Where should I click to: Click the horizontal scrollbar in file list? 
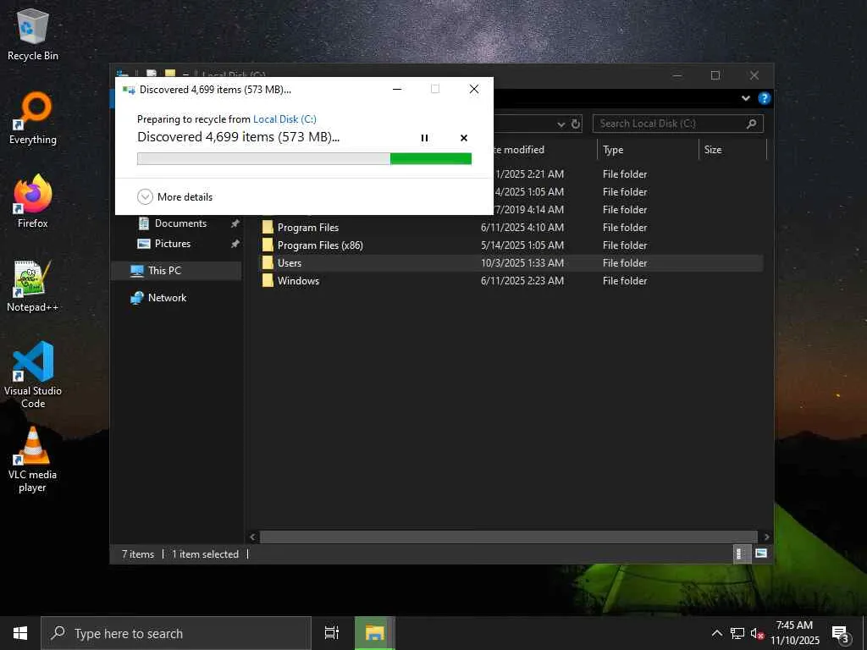point(508,537)
